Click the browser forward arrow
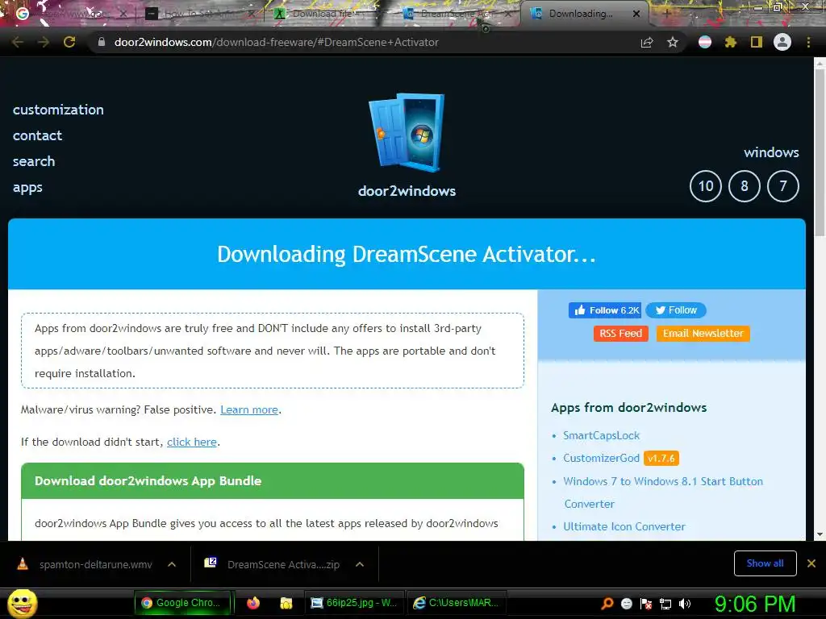826x619 pixels. [x=44, y=42]
